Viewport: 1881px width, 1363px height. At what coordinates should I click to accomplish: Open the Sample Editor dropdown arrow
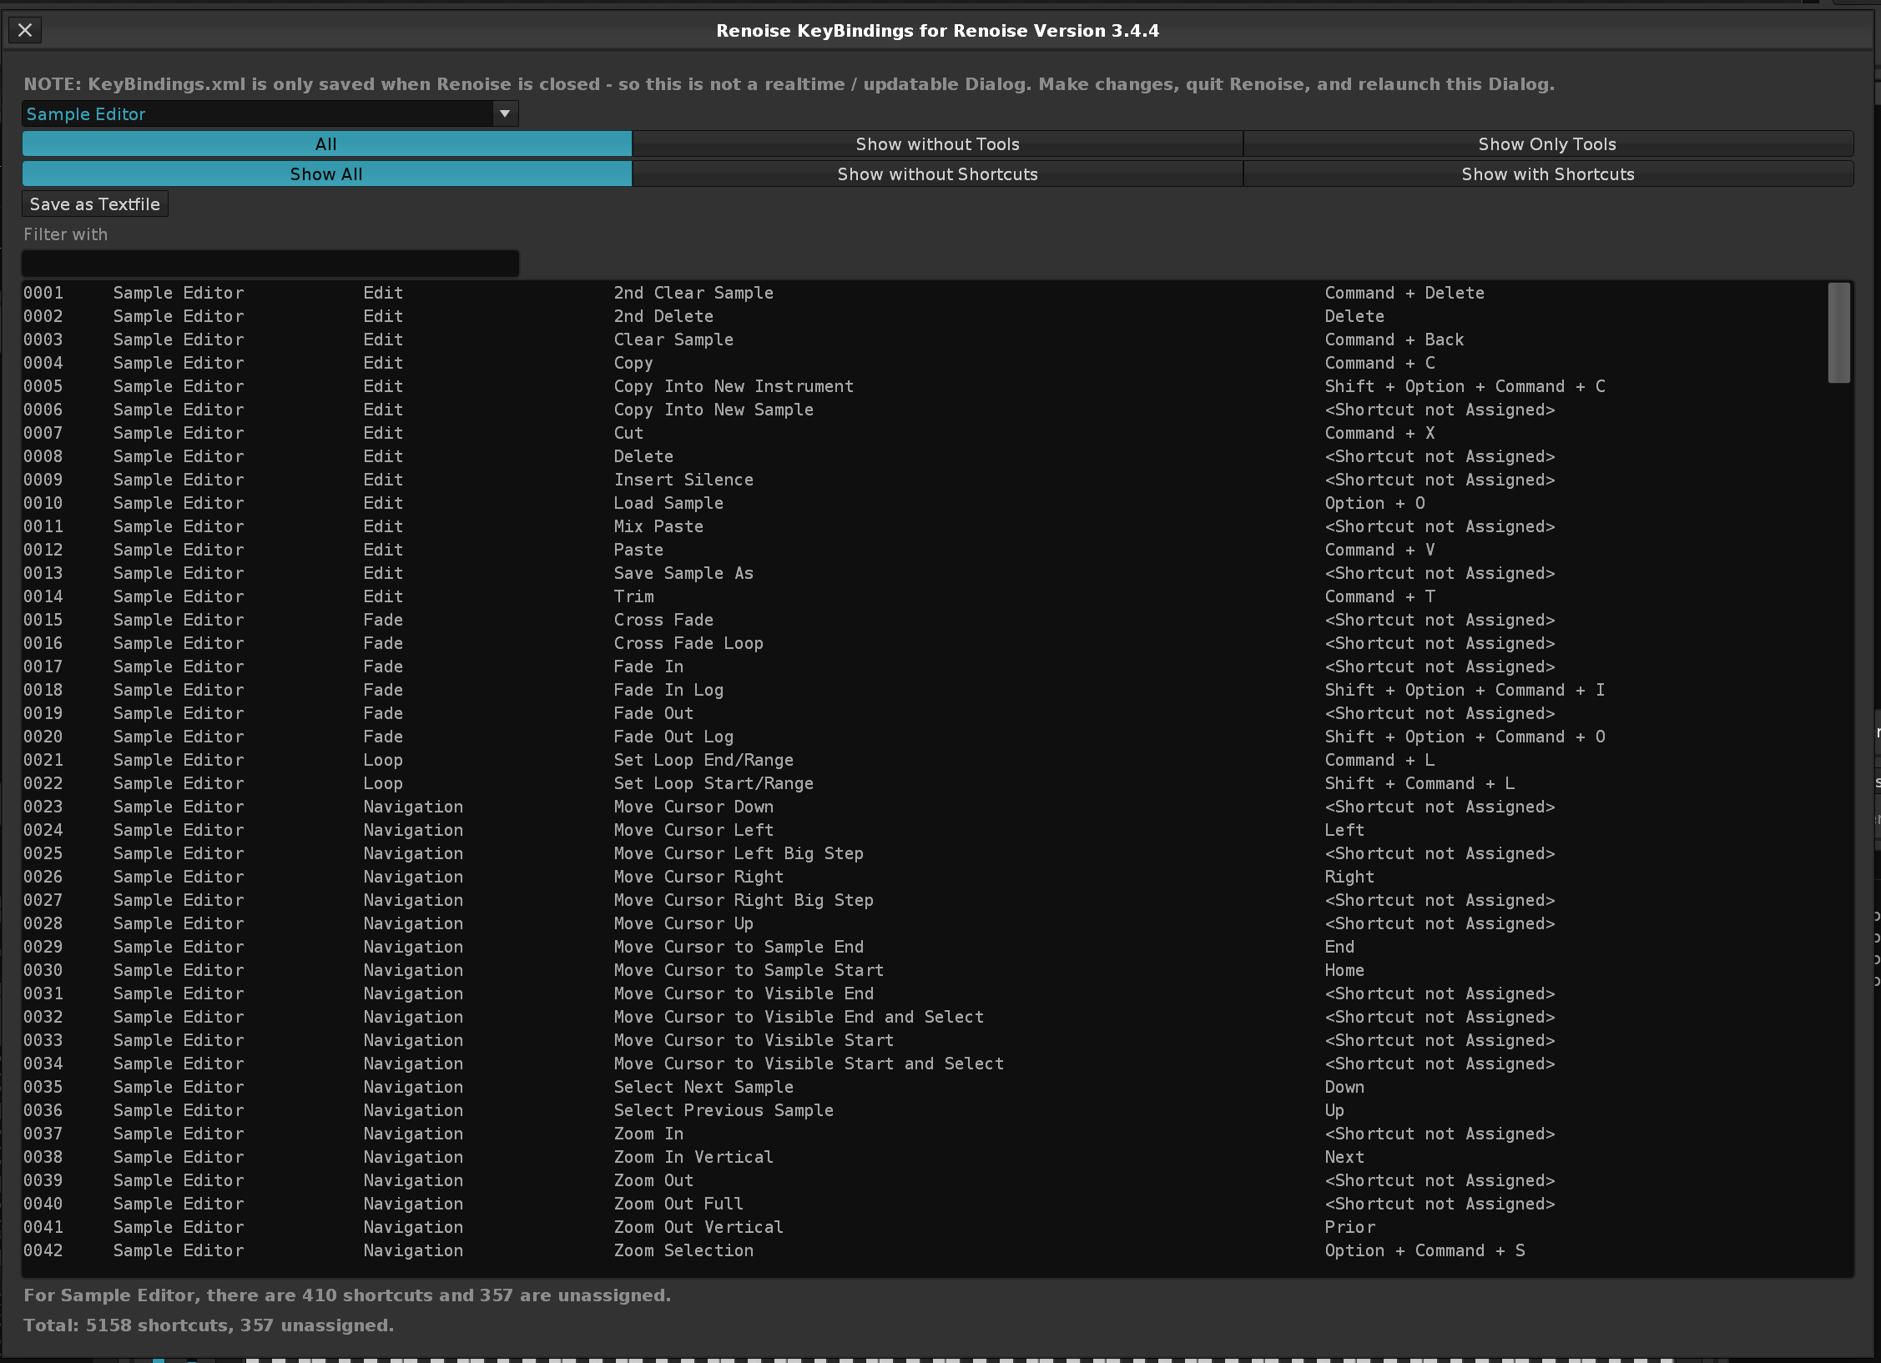point(504,113)
